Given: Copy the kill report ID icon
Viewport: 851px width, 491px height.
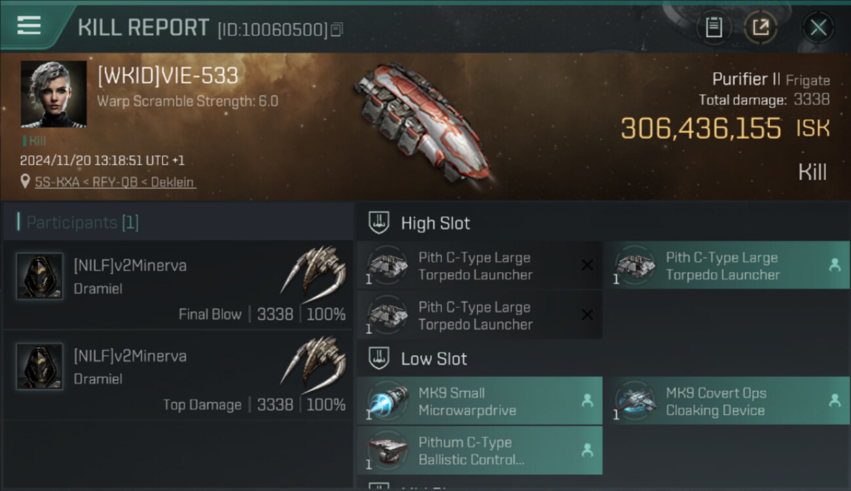Looking at the screenshot, I should point(336,29).
